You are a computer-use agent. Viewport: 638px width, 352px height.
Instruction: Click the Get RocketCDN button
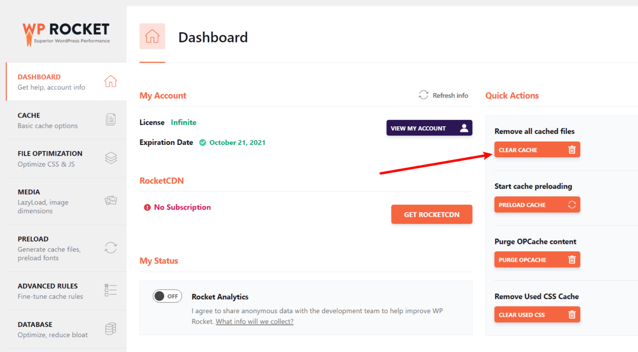(432, 214)
